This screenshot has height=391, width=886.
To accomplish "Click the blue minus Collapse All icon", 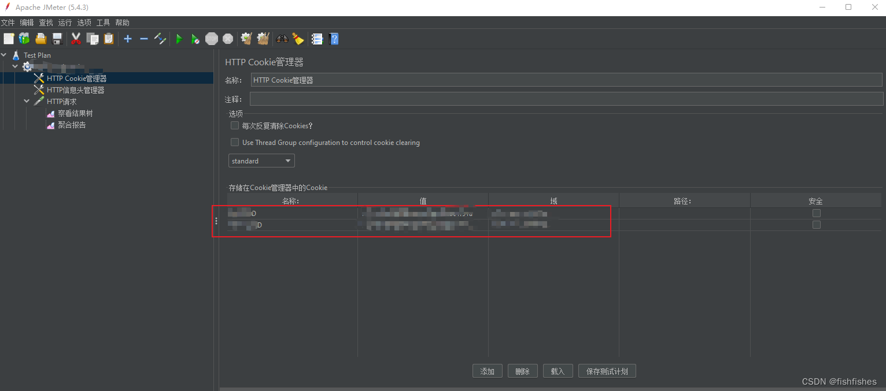I will (x=144, y=39).
